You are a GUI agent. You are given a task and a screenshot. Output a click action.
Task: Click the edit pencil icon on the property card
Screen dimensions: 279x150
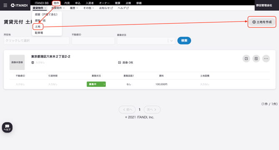coord(246,59)
